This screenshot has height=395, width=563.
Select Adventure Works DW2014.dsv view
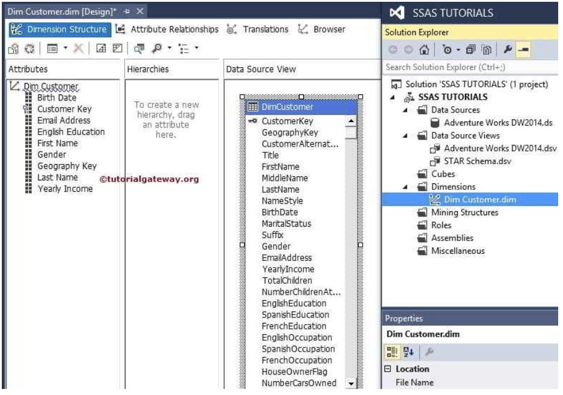click(x=500, y=149)
